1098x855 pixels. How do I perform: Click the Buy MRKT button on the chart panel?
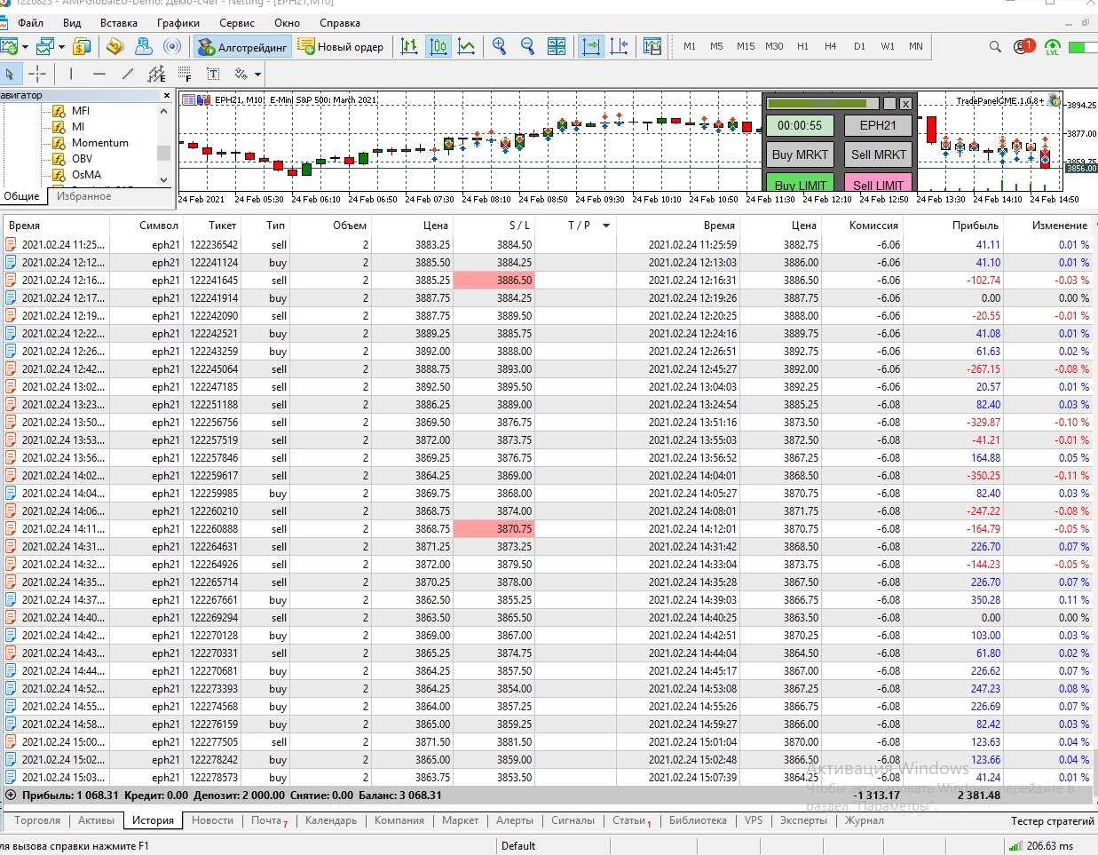click(x=801, y=154)
